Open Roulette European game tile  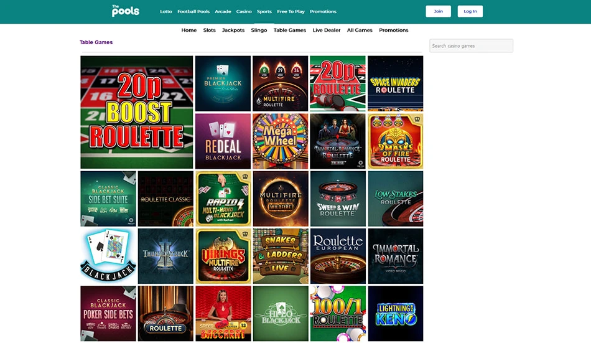[338, 256]
